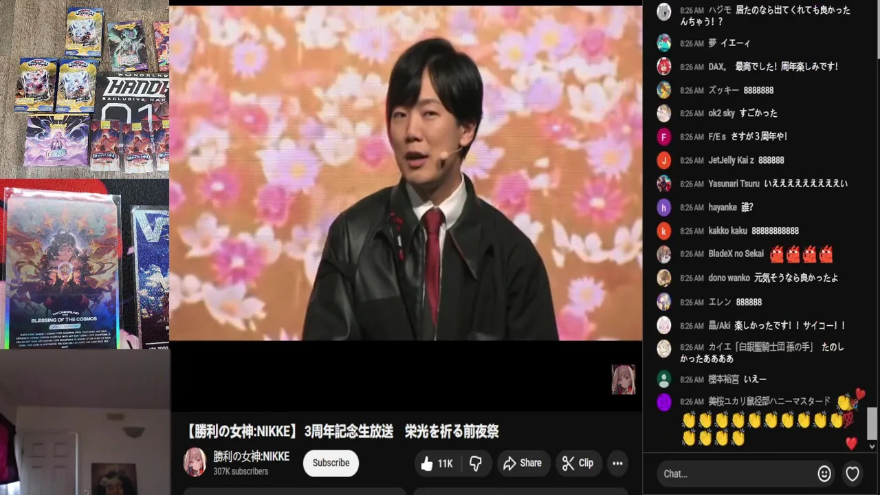
Task: Open 樫本裕宮's chat avatar
Action: click(663, 379)
